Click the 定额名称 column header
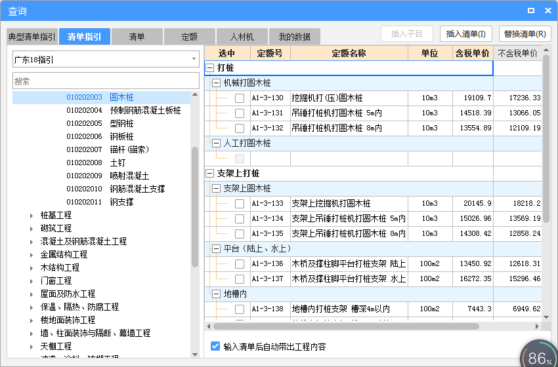 click(x=349, y=53)
